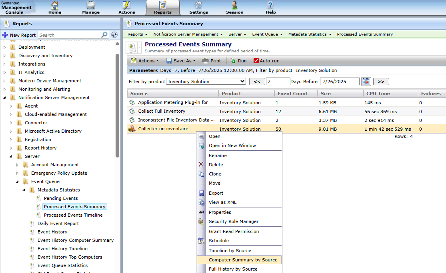
Task: Click the Delete red X icon
Action: (x=201, y=164)
